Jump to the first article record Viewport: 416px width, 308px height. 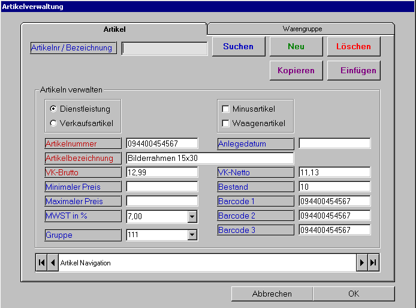(x=41, y=263)
